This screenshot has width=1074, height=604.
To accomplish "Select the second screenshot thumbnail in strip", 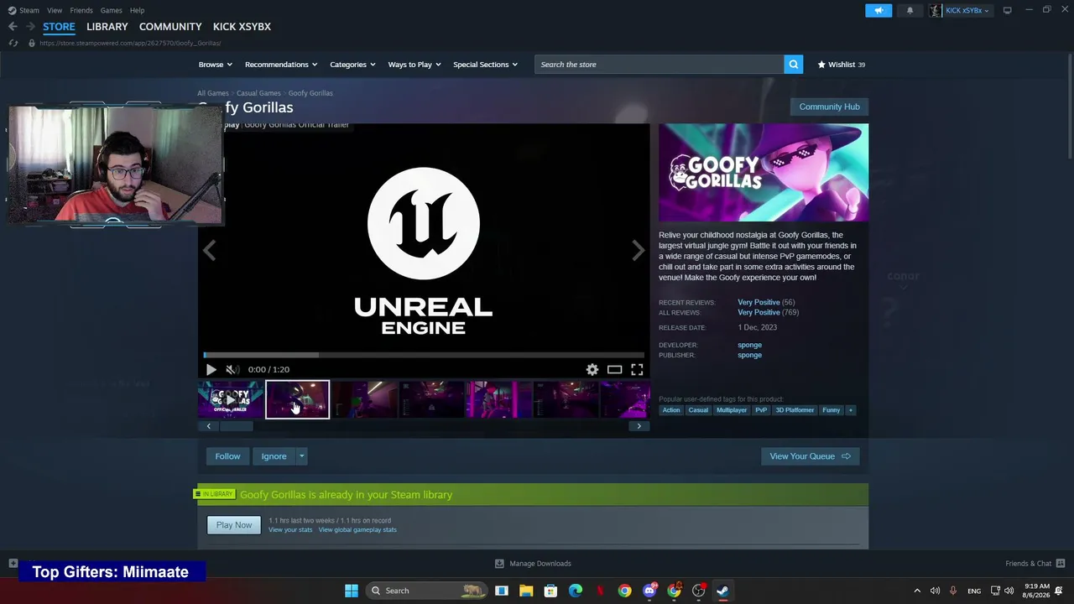I will [364, 399].
